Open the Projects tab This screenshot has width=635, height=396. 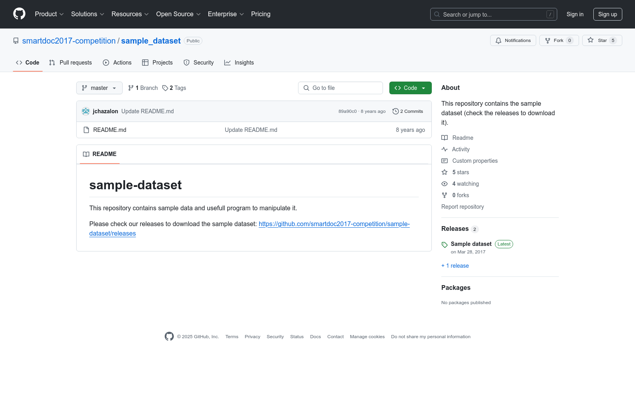pyautogui.click(x=158, y=63)
